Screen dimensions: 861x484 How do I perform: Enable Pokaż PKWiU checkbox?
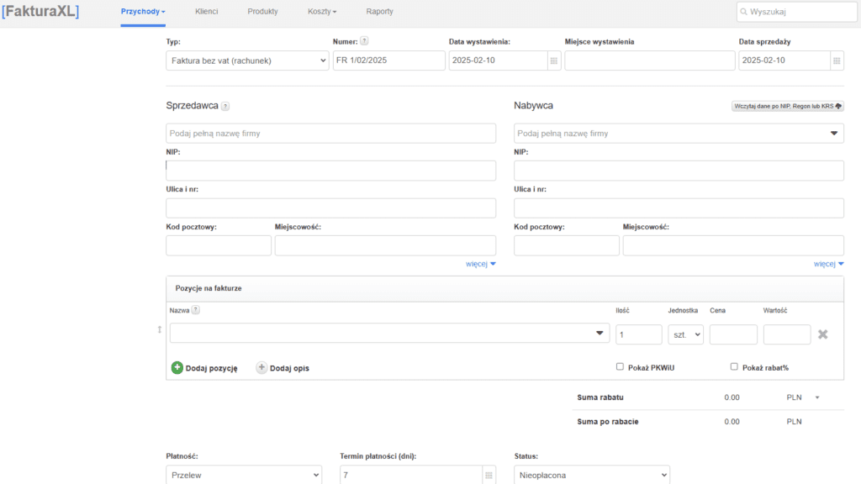(620, 367)
